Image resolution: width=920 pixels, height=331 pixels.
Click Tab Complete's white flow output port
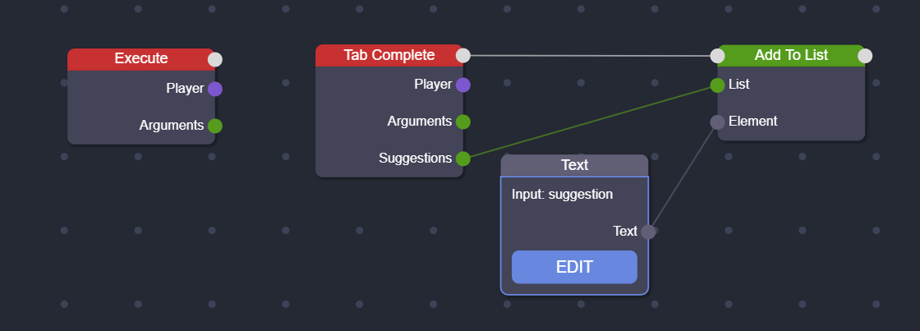pyautogui.click(x=463, y=55)
